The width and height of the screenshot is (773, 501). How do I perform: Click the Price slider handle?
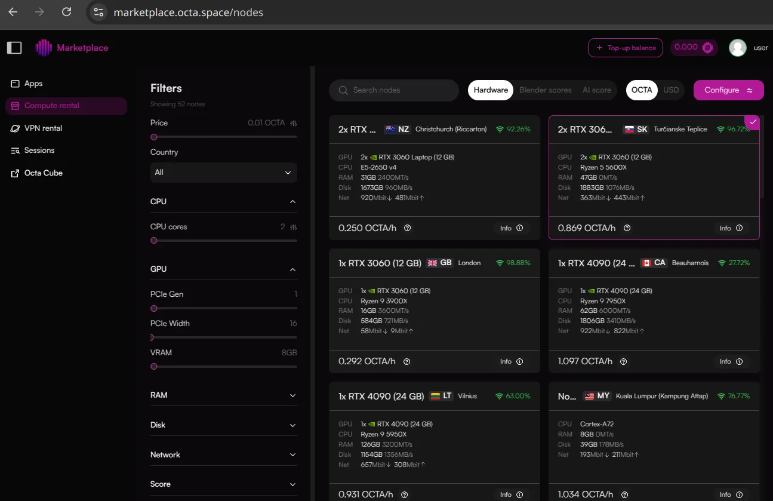click(x=154, y=137)
